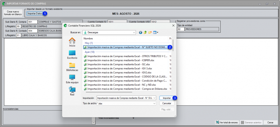Click the LIBRO CAJA Y BANCOS field
The height and width of the screenshot is (127, 280).
coord(42,36)
